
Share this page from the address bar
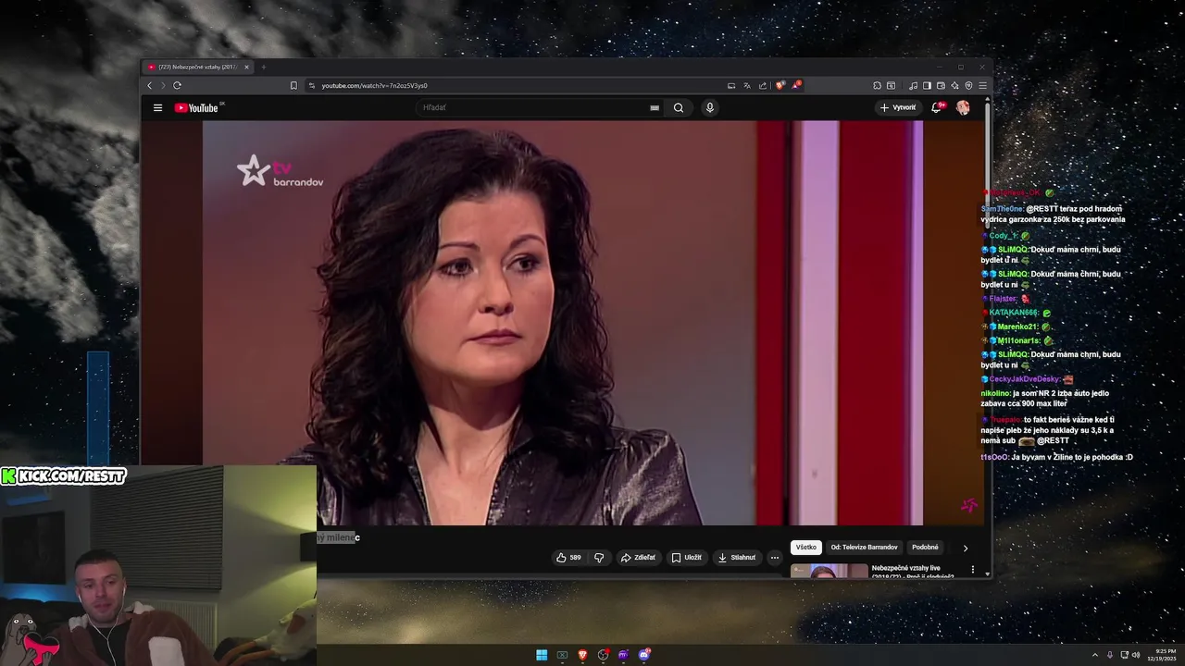[x=763, y=85]
